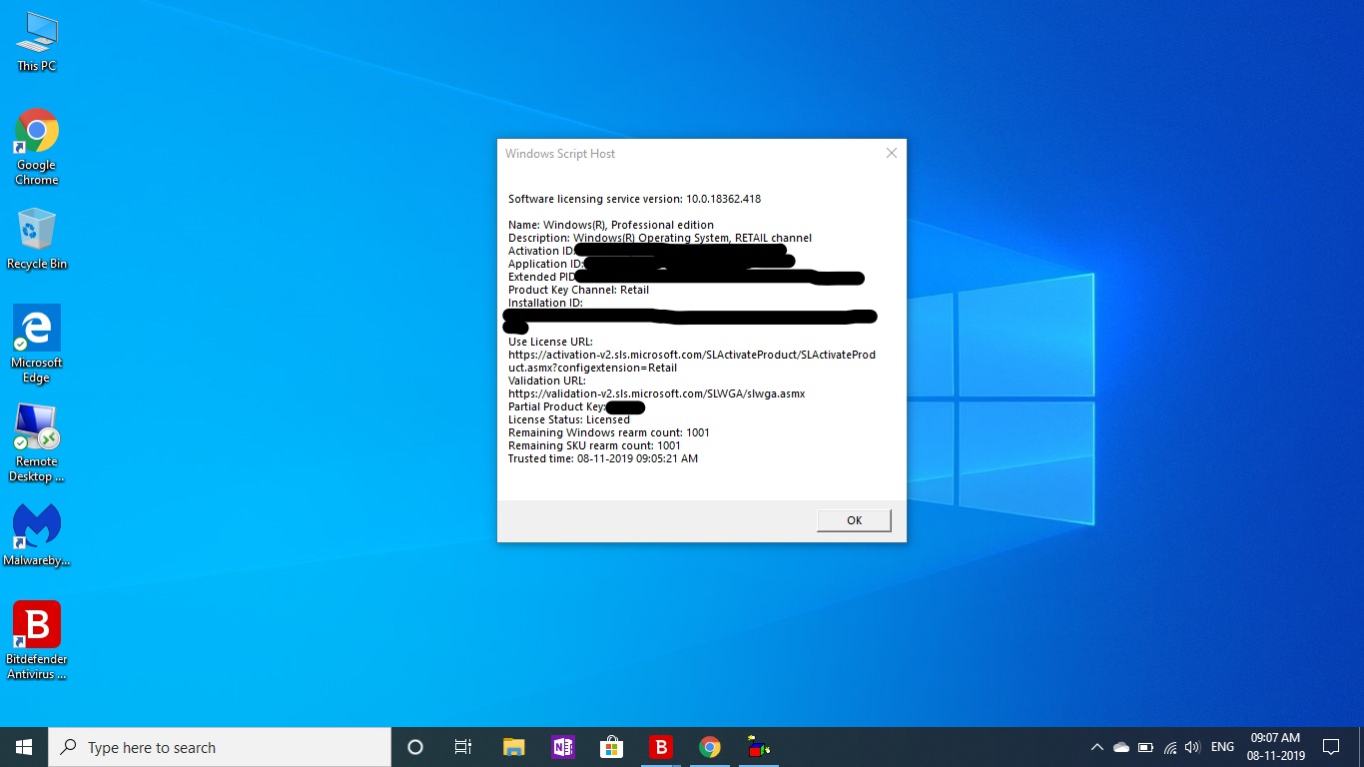Open the Wi-Fi network tray icon
Viewport: 1364px width, 767px height.
pos(1169,747)
